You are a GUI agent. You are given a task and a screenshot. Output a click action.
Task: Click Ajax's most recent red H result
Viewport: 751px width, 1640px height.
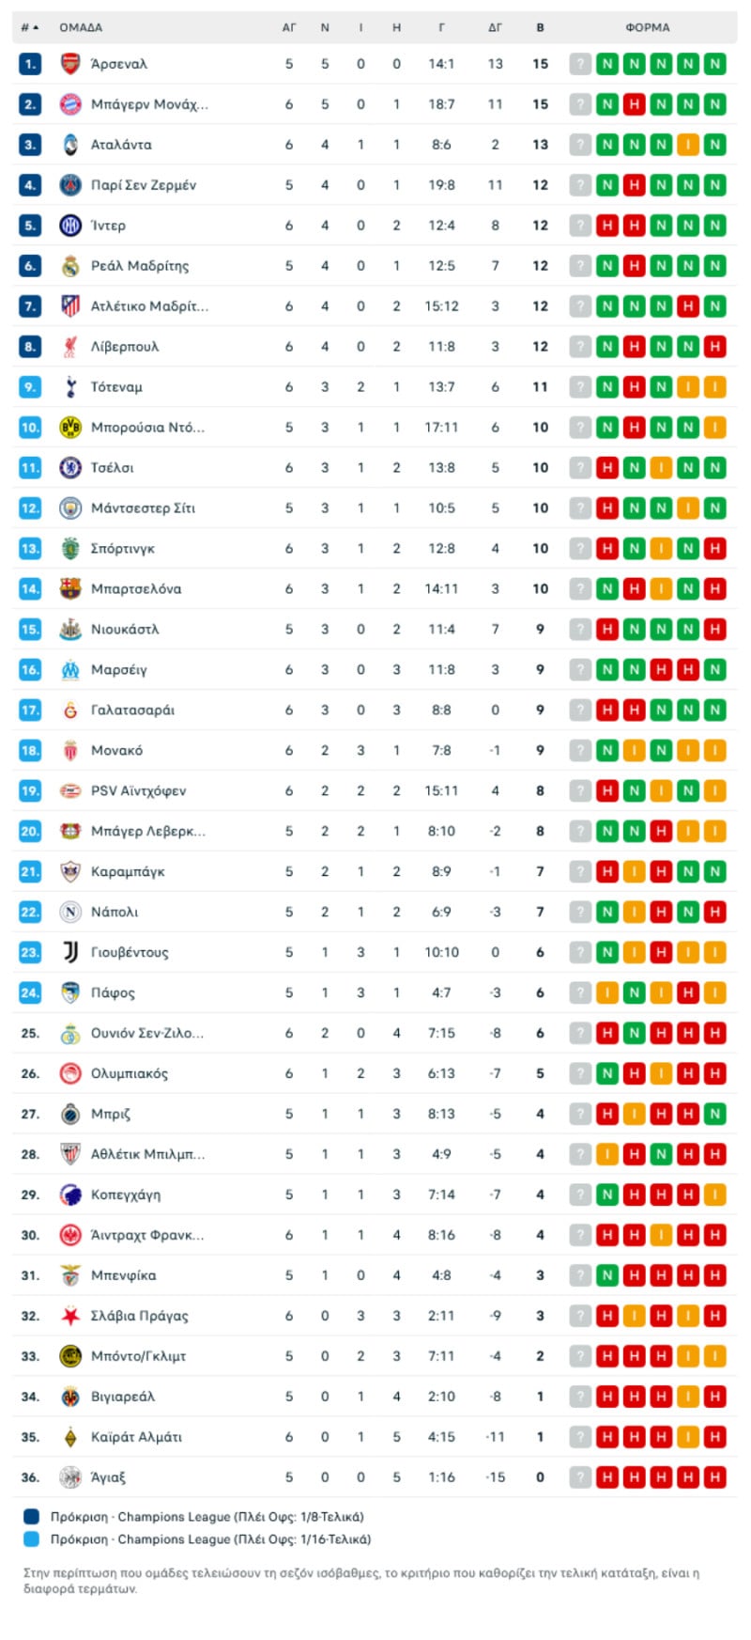pos(607,1477)
